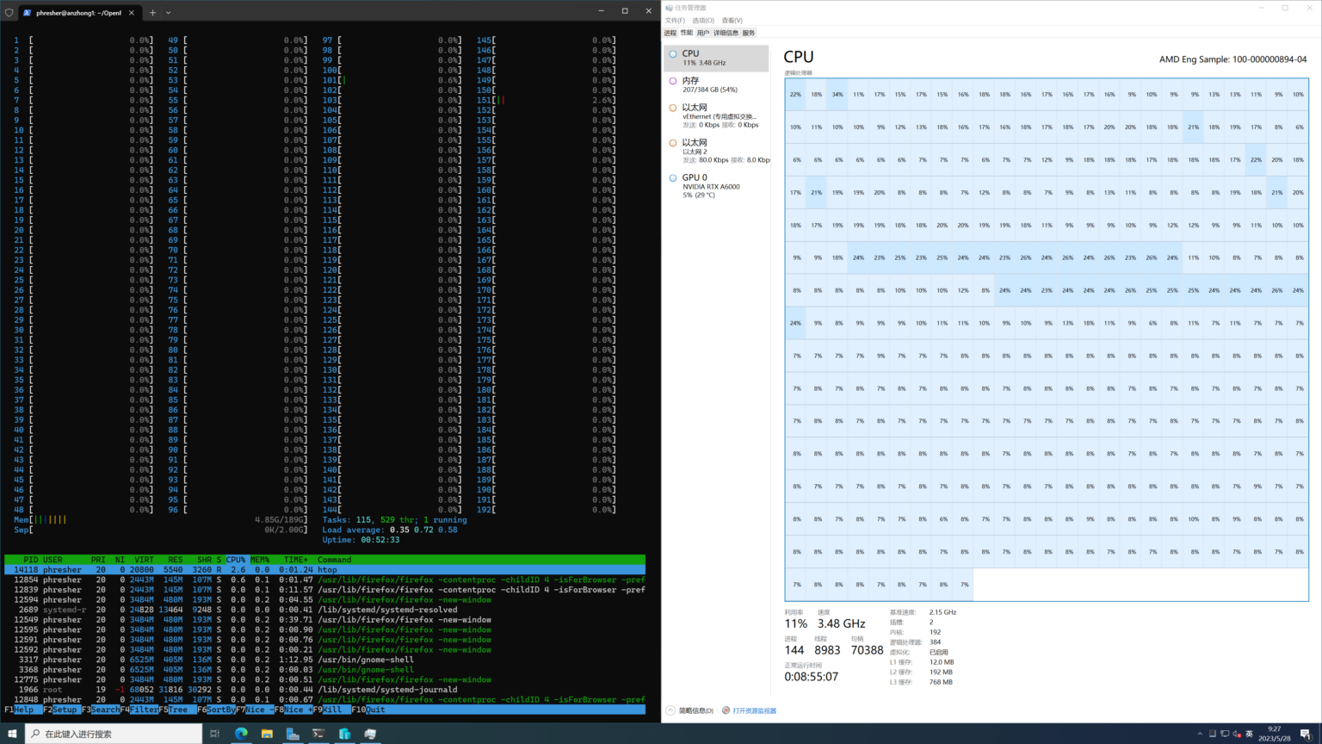The height and width of the screenshot is (744, 1322).
Task: Switch to the 进程 (Processes) tab
Action: pyautogui.click(x=670, y=33)
